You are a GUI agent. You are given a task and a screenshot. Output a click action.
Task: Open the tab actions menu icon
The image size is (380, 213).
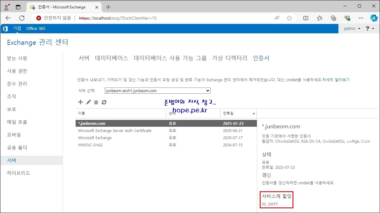point(18,7)
